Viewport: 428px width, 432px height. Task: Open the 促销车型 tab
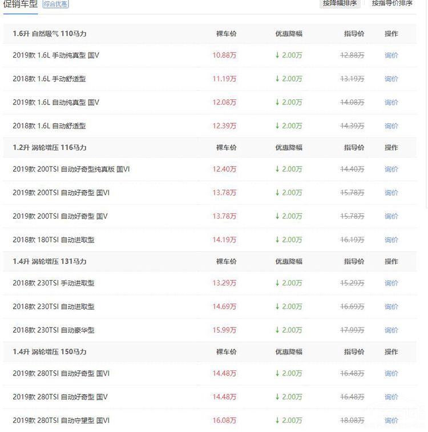pyautogui.click(x=21, y=4)
